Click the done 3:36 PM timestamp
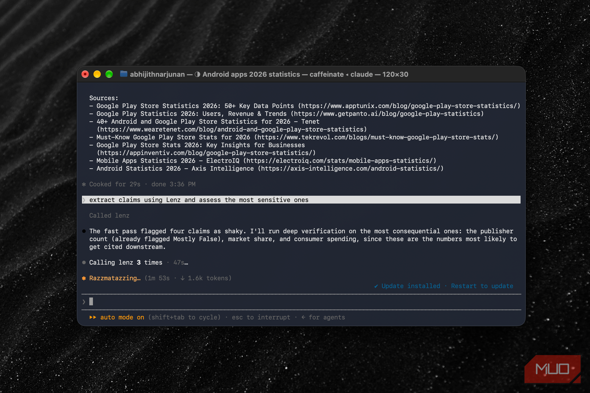Image resolution: width=590 pixels, height=393 pixels. 173,184
